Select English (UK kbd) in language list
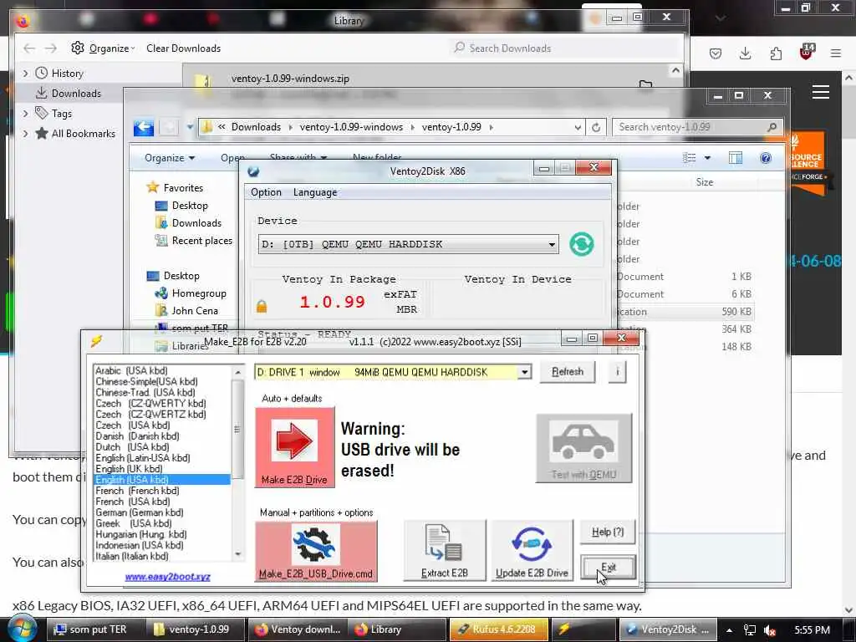The width and height of the screenshot is (856, 642). [x=129, y=468]
